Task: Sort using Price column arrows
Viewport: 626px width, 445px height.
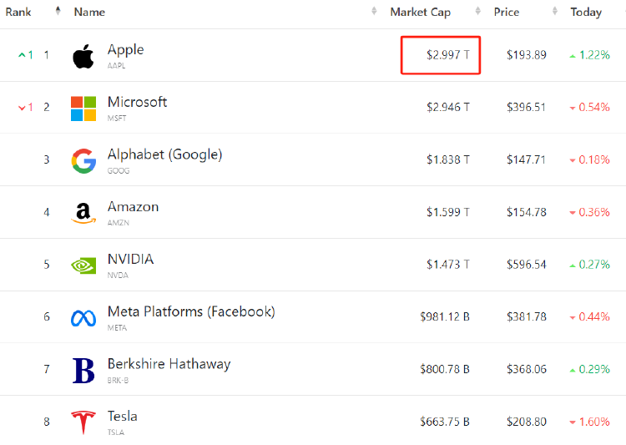Action: tap(555, 11)
